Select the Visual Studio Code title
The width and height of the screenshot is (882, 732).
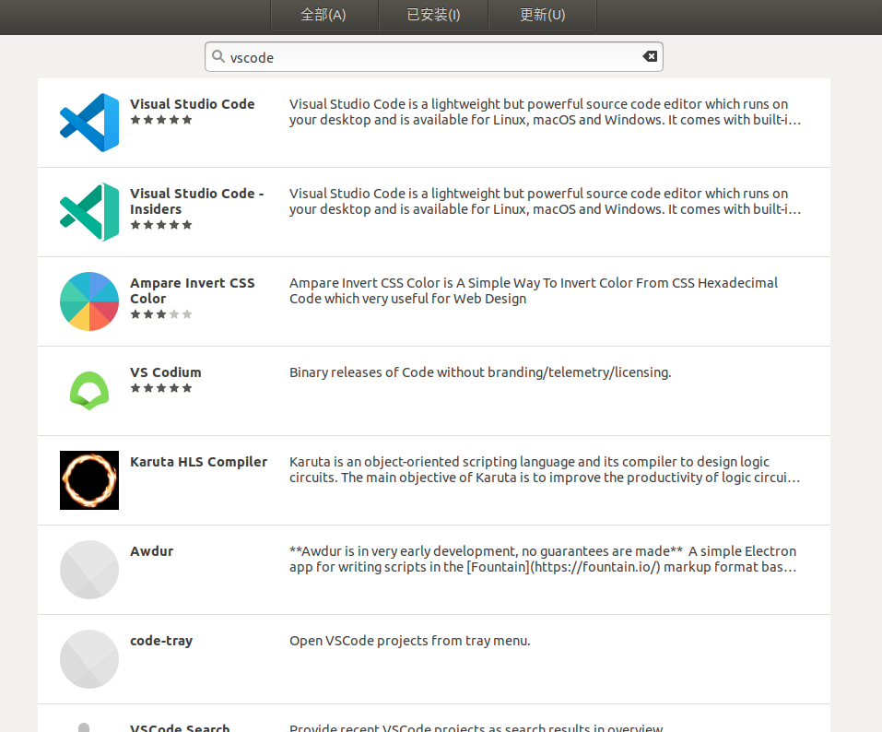(x=193, y=104)
